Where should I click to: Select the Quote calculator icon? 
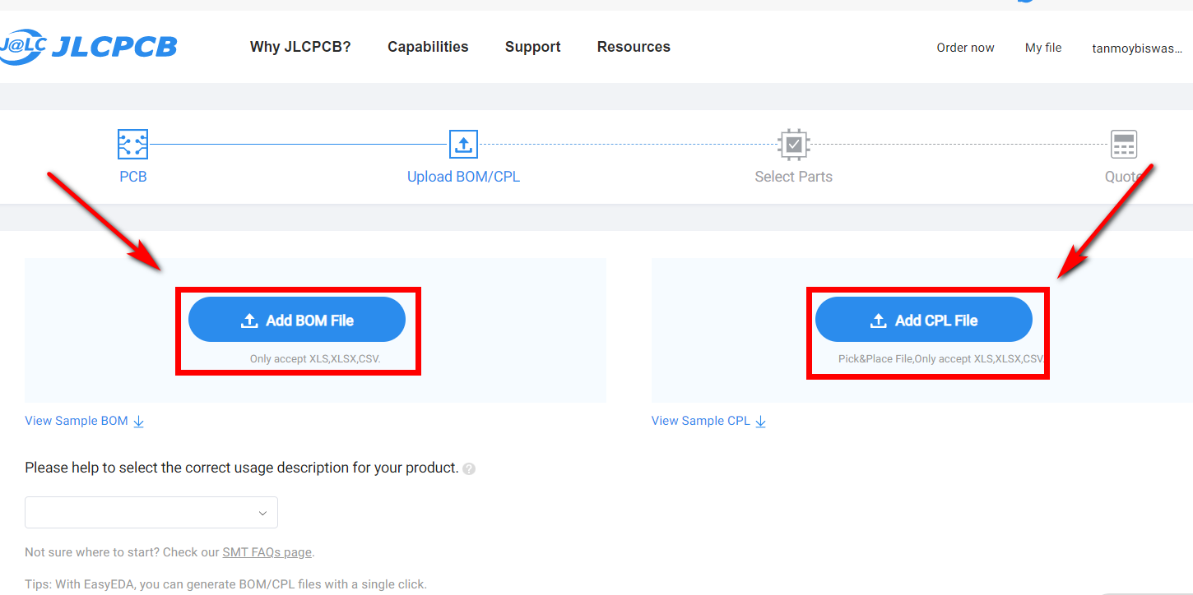(x=1123, y=145)
